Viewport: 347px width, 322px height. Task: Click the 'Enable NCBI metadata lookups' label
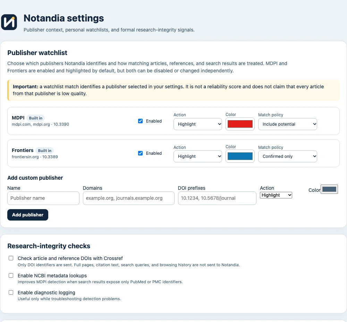[x=52, y=276]
